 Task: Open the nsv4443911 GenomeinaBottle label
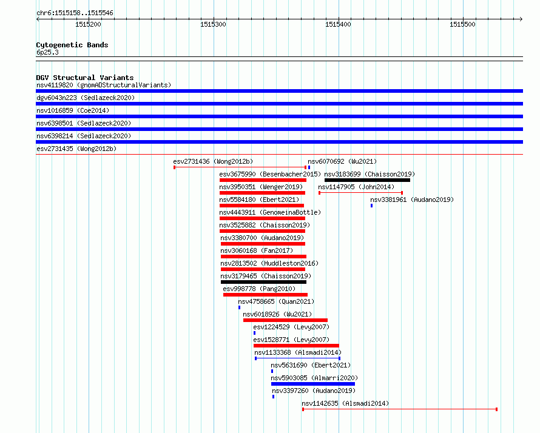tap(270, 212)
